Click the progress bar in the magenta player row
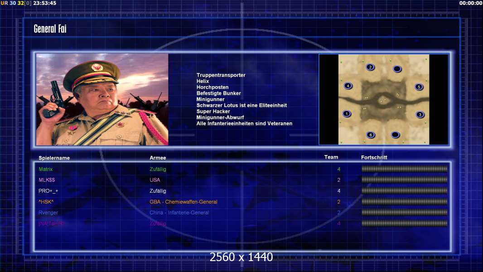483x272 pixels. pos(405,223)
